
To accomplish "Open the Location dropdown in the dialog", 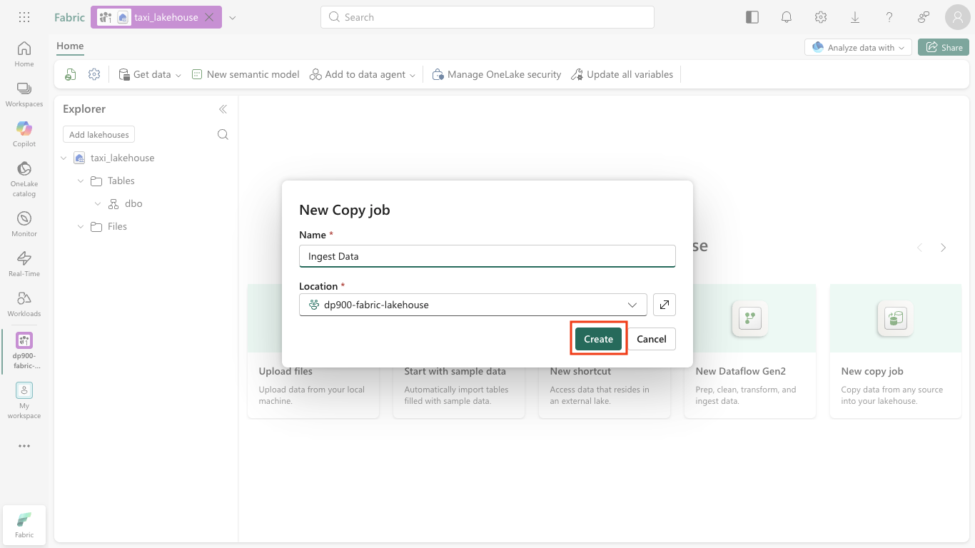I will pyautogui.click(x=473, y=305).
